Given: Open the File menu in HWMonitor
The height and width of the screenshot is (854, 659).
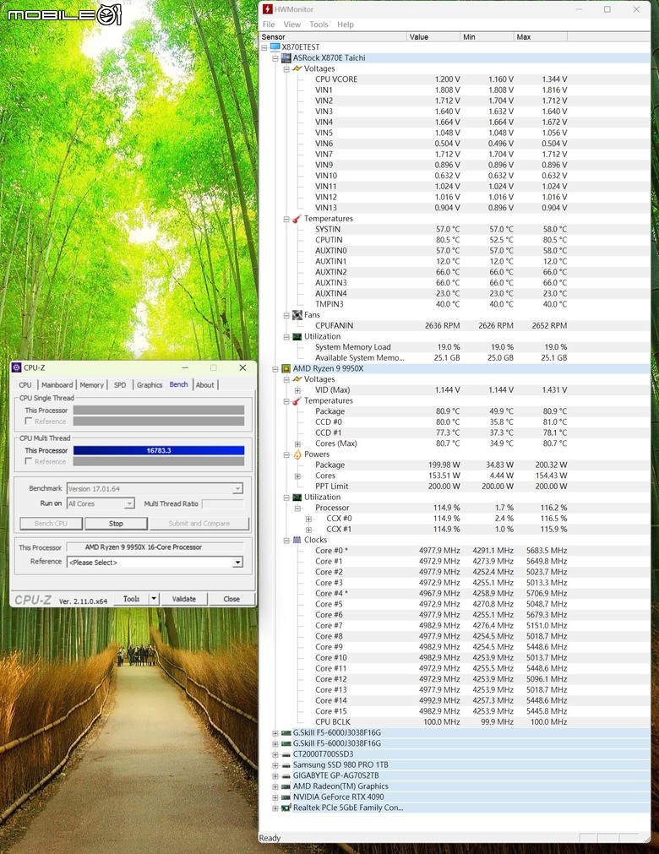Looking at the screenshot, I should (x=269, y=24).
